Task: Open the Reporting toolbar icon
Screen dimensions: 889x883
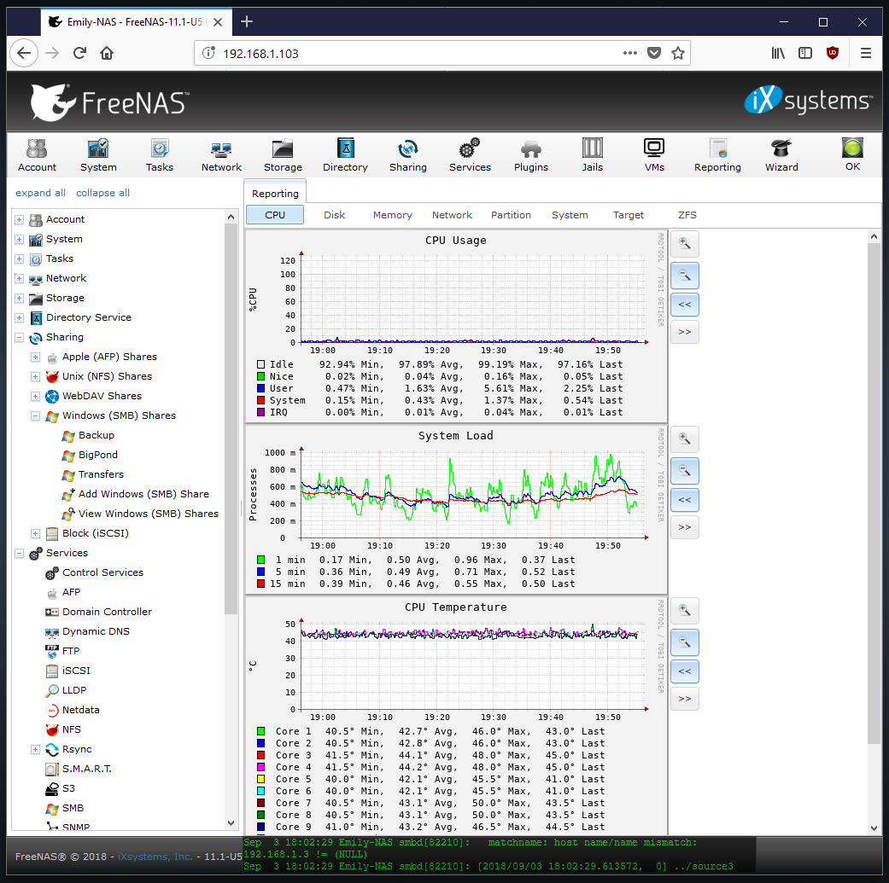Action: 717,155
